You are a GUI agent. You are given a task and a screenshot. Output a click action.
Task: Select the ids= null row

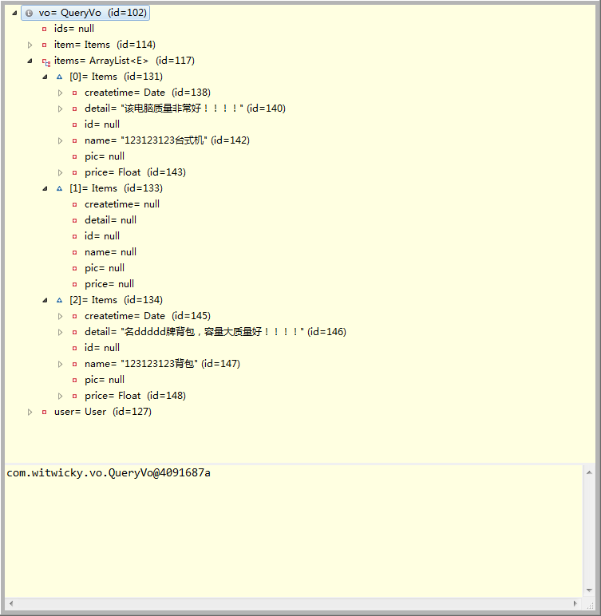(x=74, y=29)
